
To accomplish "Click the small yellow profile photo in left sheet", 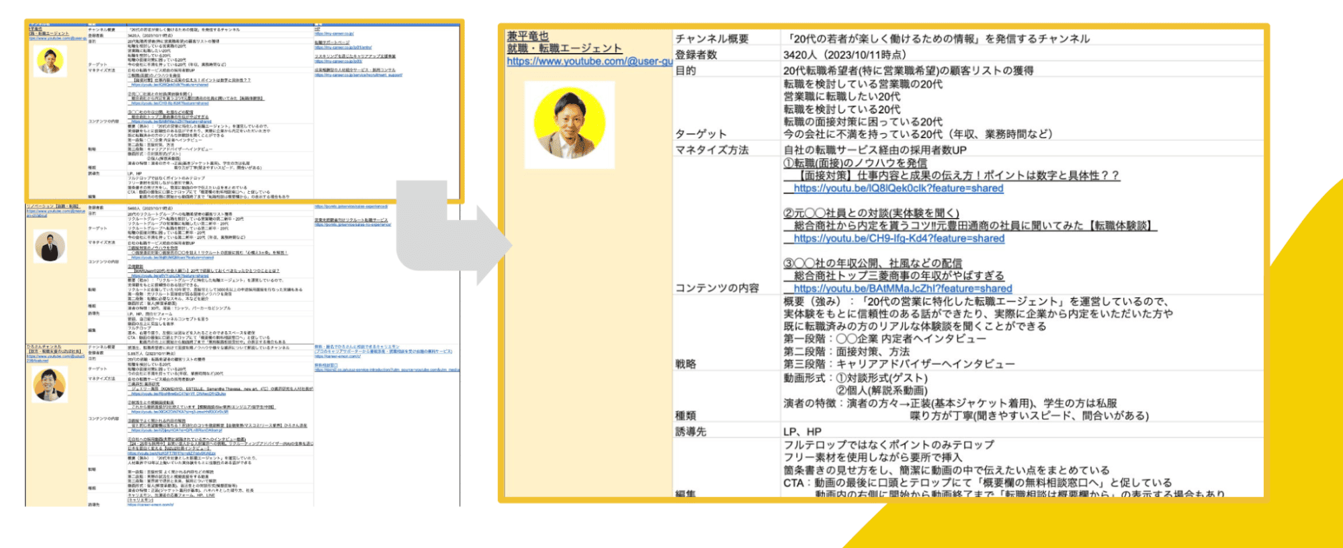I will tap(50, 61).
